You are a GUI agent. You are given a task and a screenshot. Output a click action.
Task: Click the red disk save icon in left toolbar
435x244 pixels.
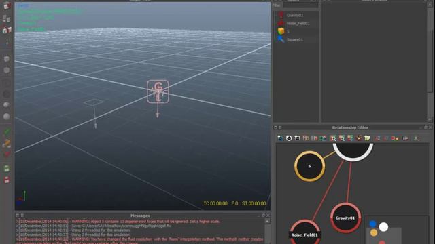pos(7,180)
